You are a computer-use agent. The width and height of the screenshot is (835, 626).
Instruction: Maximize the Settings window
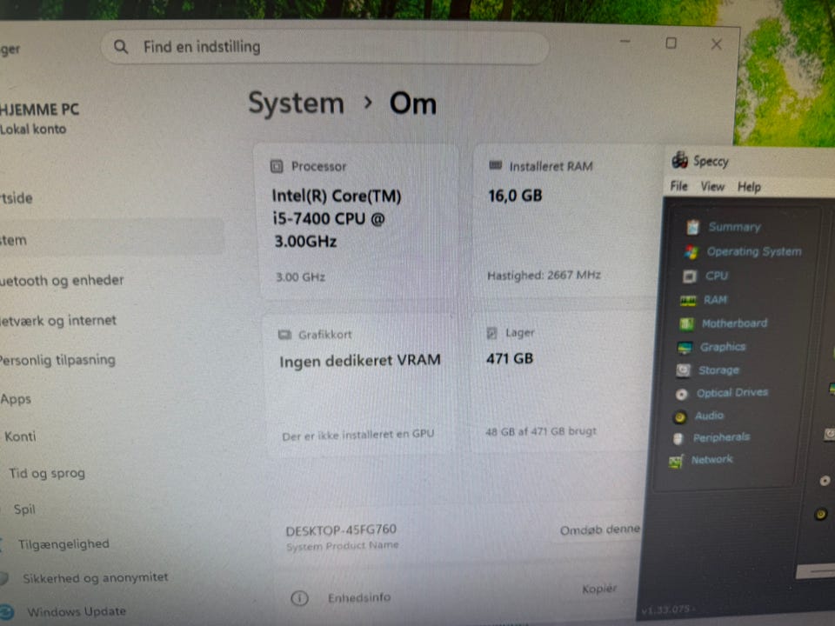[x=671, y=43]
